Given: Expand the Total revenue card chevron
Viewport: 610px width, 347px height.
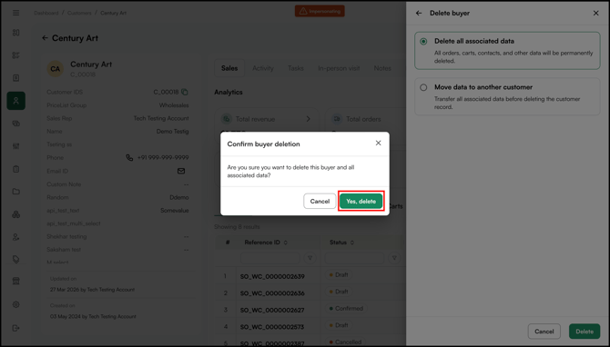Looking at the screenshot, I should [x=309, y=119].
